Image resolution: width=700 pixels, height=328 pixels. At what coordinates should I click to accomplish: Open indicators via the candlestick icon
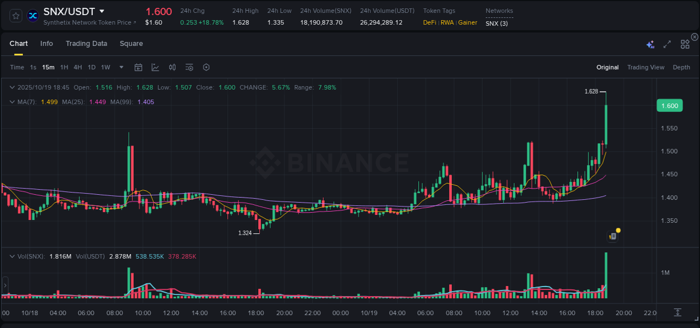click(x=172, y=67)
